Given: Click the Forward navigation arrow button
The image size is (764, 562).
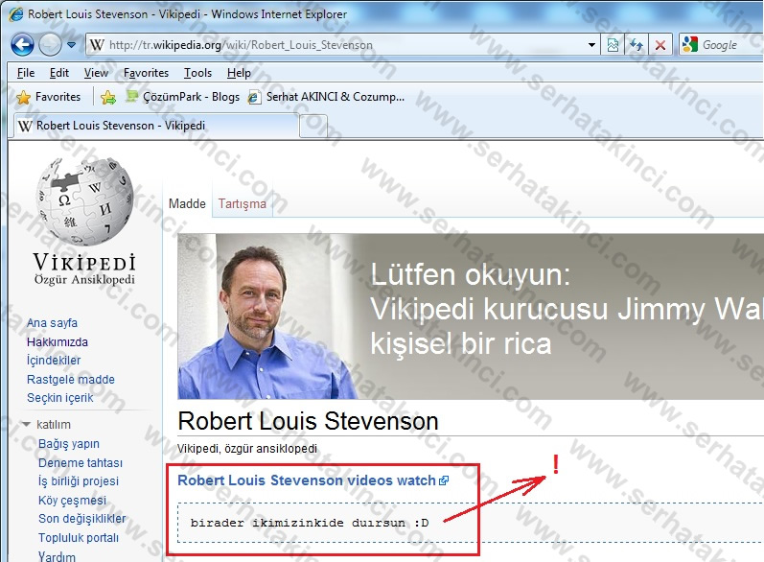Looking at the screenshot, I should [x=50, y=45].
